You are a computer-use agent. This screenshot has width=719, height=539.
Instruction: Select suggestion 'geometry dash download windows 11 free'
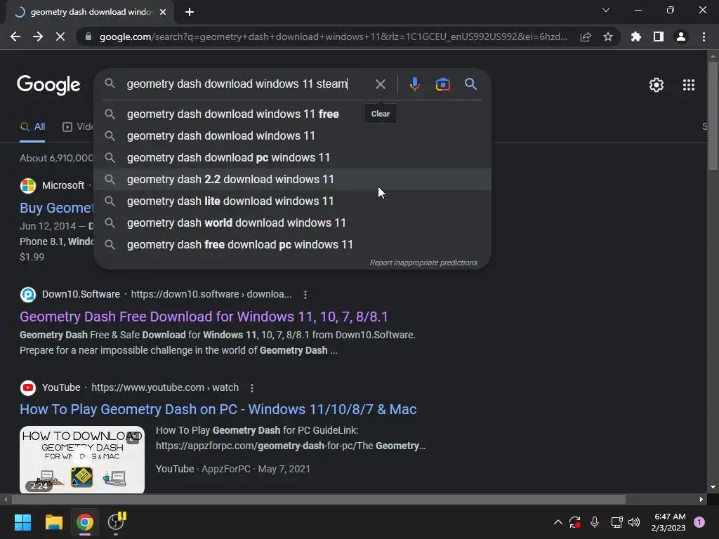point(292,114)
